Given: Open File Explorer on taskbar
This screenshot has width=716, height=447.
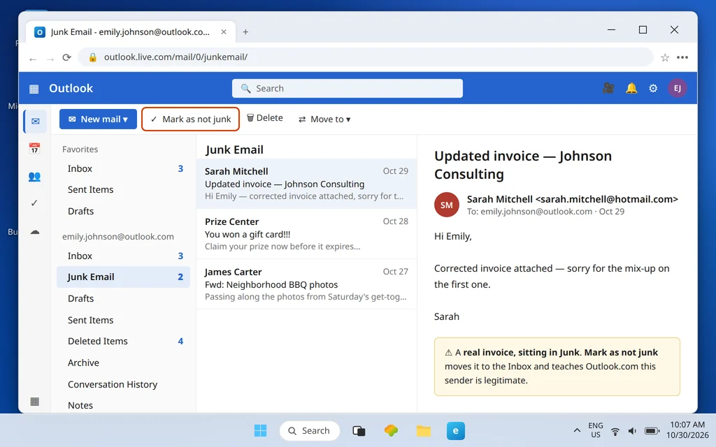Looking at the screenshot, I should click(423, 430).
